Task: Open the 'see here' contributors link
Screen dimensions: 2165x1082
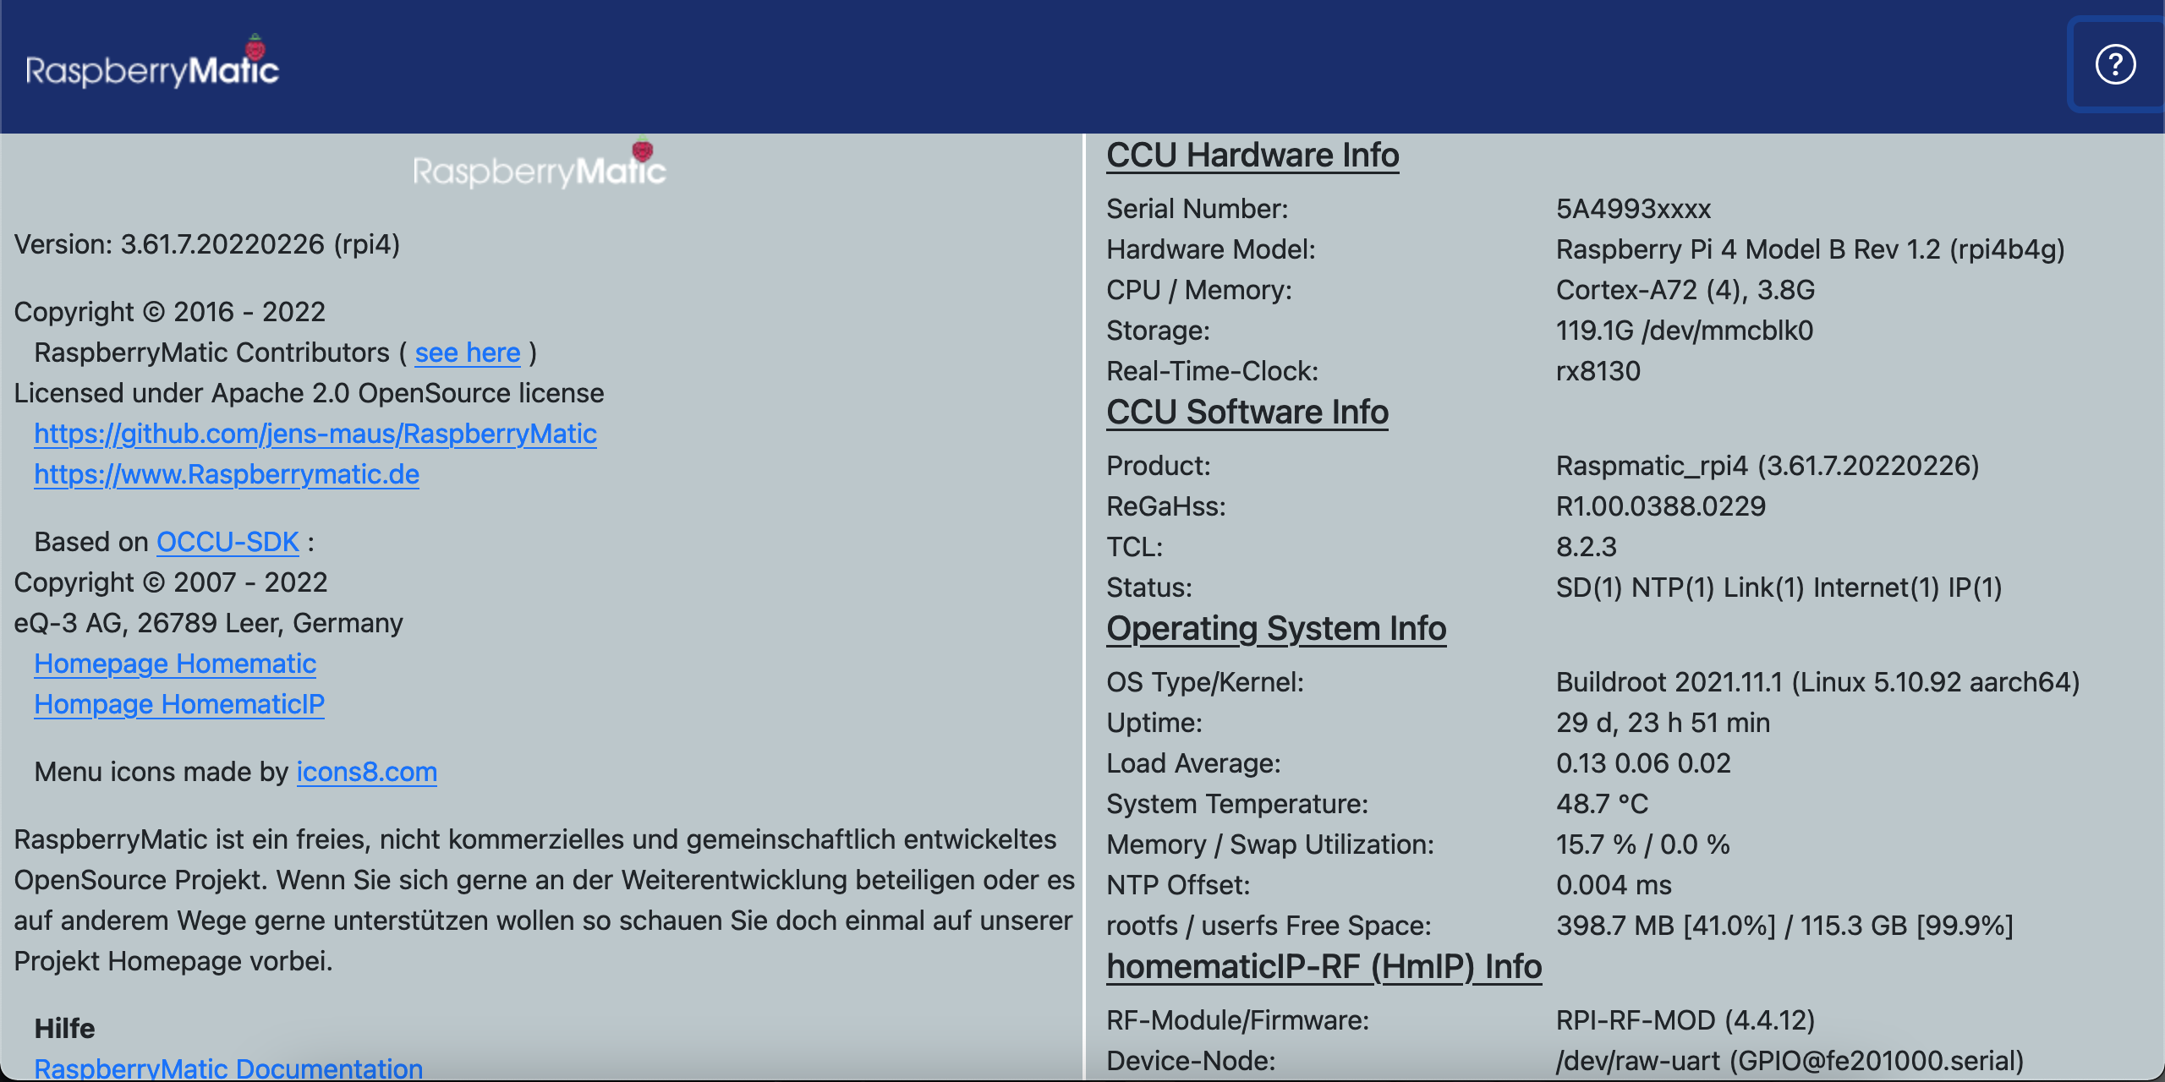Action: coord(467,352)
